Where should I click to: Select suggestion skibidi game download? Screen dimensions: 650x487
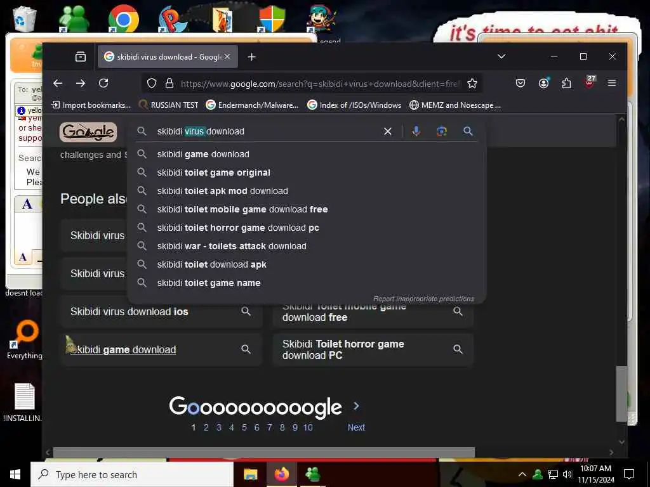click(307, 154)
